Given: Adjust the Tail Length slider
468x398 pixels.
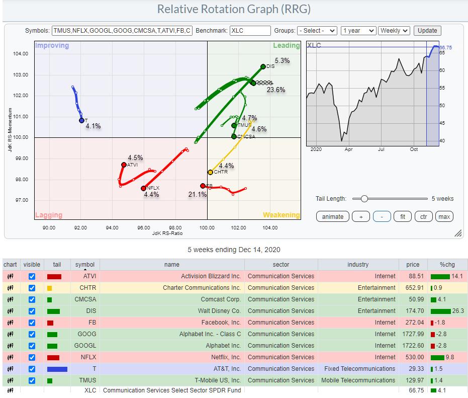Looking at the screenshot, I should click(x=364, y=199).
